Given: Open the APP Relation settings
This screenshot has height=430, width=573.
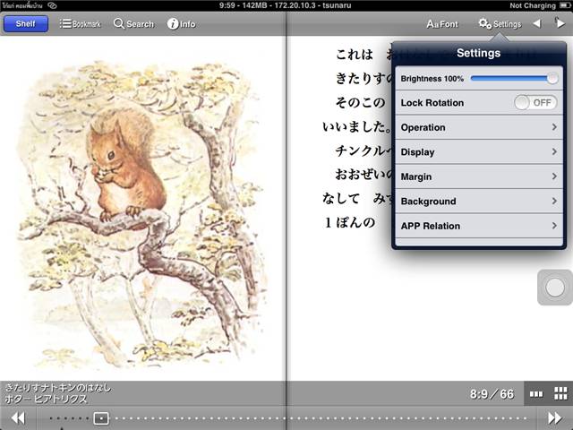Looking at the screenshot, I should (479, 226).
